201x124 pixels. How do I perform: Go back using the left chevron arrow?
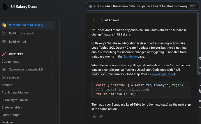click(94, 20)
